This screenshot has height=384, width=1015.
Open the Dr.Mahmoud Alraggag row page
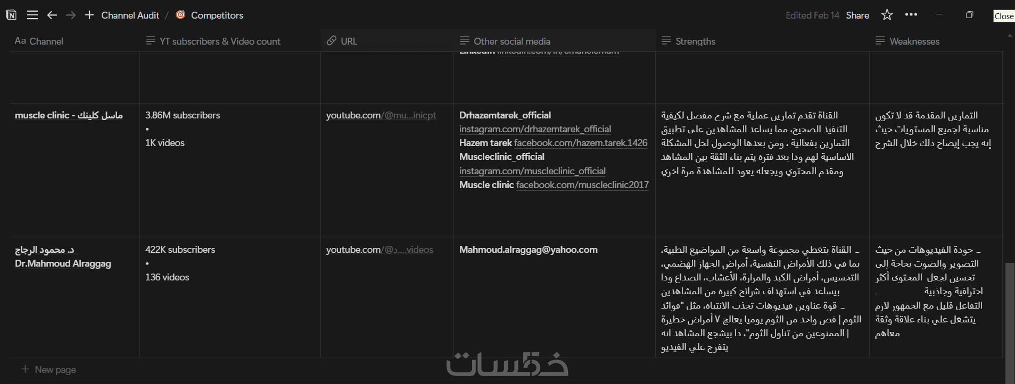(63, 257)
